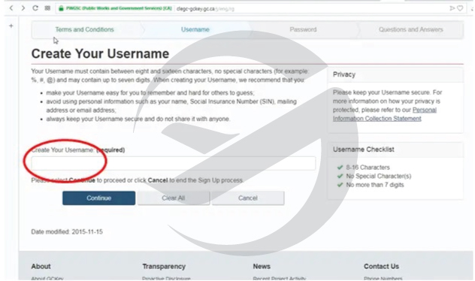Image resolution: width=475 pixels, height=281 pixels.
Task: Click the plus icon in the sidebar
Action: (x=11, y=26)
